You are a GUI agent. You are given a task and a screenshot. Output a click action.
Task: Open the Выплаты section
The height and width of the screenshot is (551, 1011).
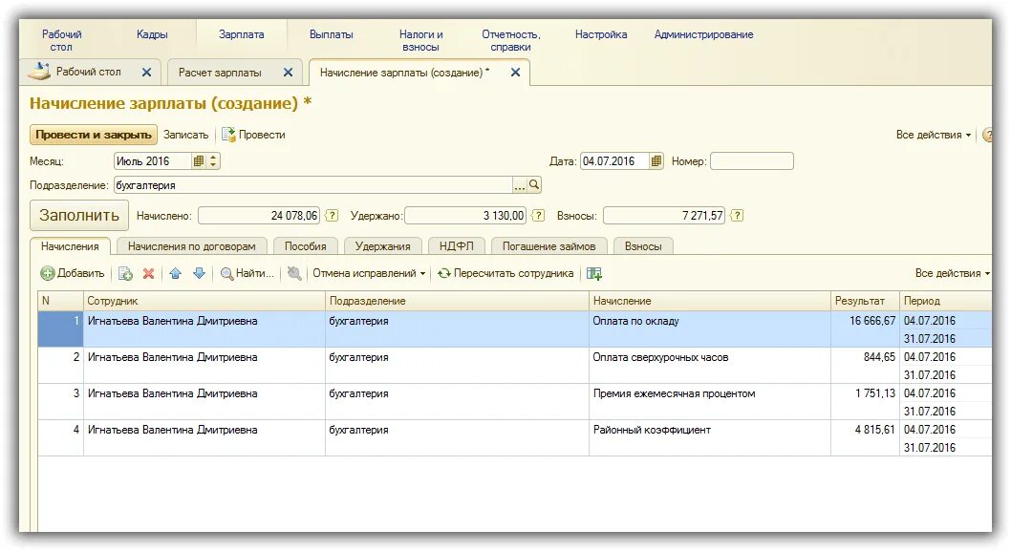pos(332,34)
